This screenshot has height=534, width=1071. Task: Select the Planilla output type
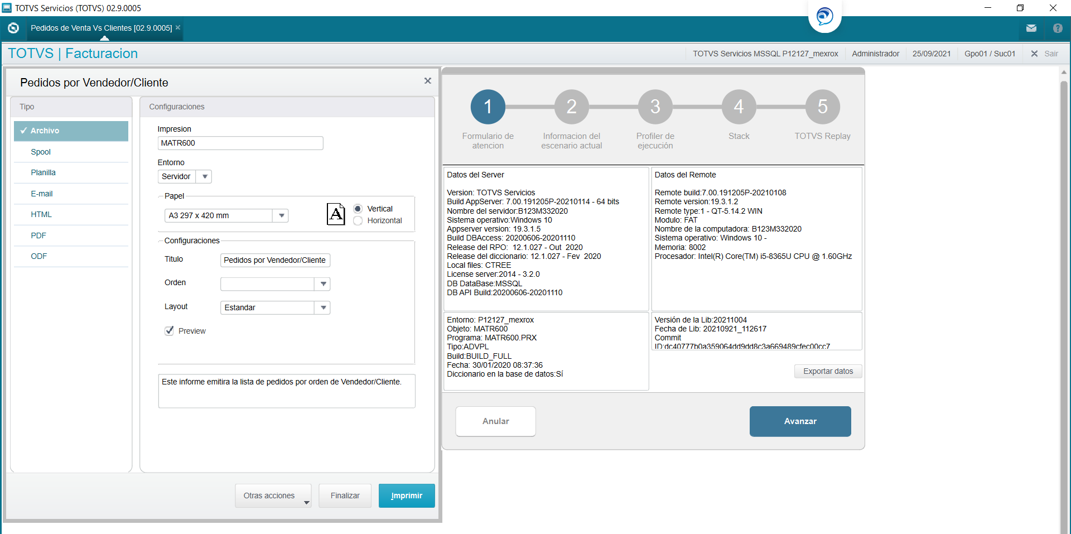coord(71,172)
